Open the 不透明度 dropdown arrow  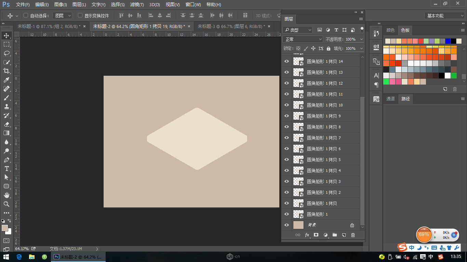[361, 39]
